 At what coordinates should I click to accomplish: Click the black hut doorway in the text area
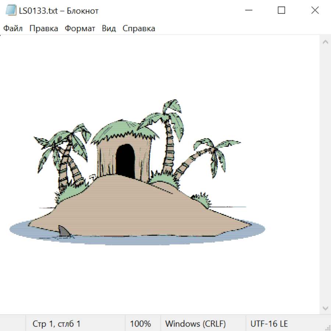pyautogui.click(x=125, y=161)
